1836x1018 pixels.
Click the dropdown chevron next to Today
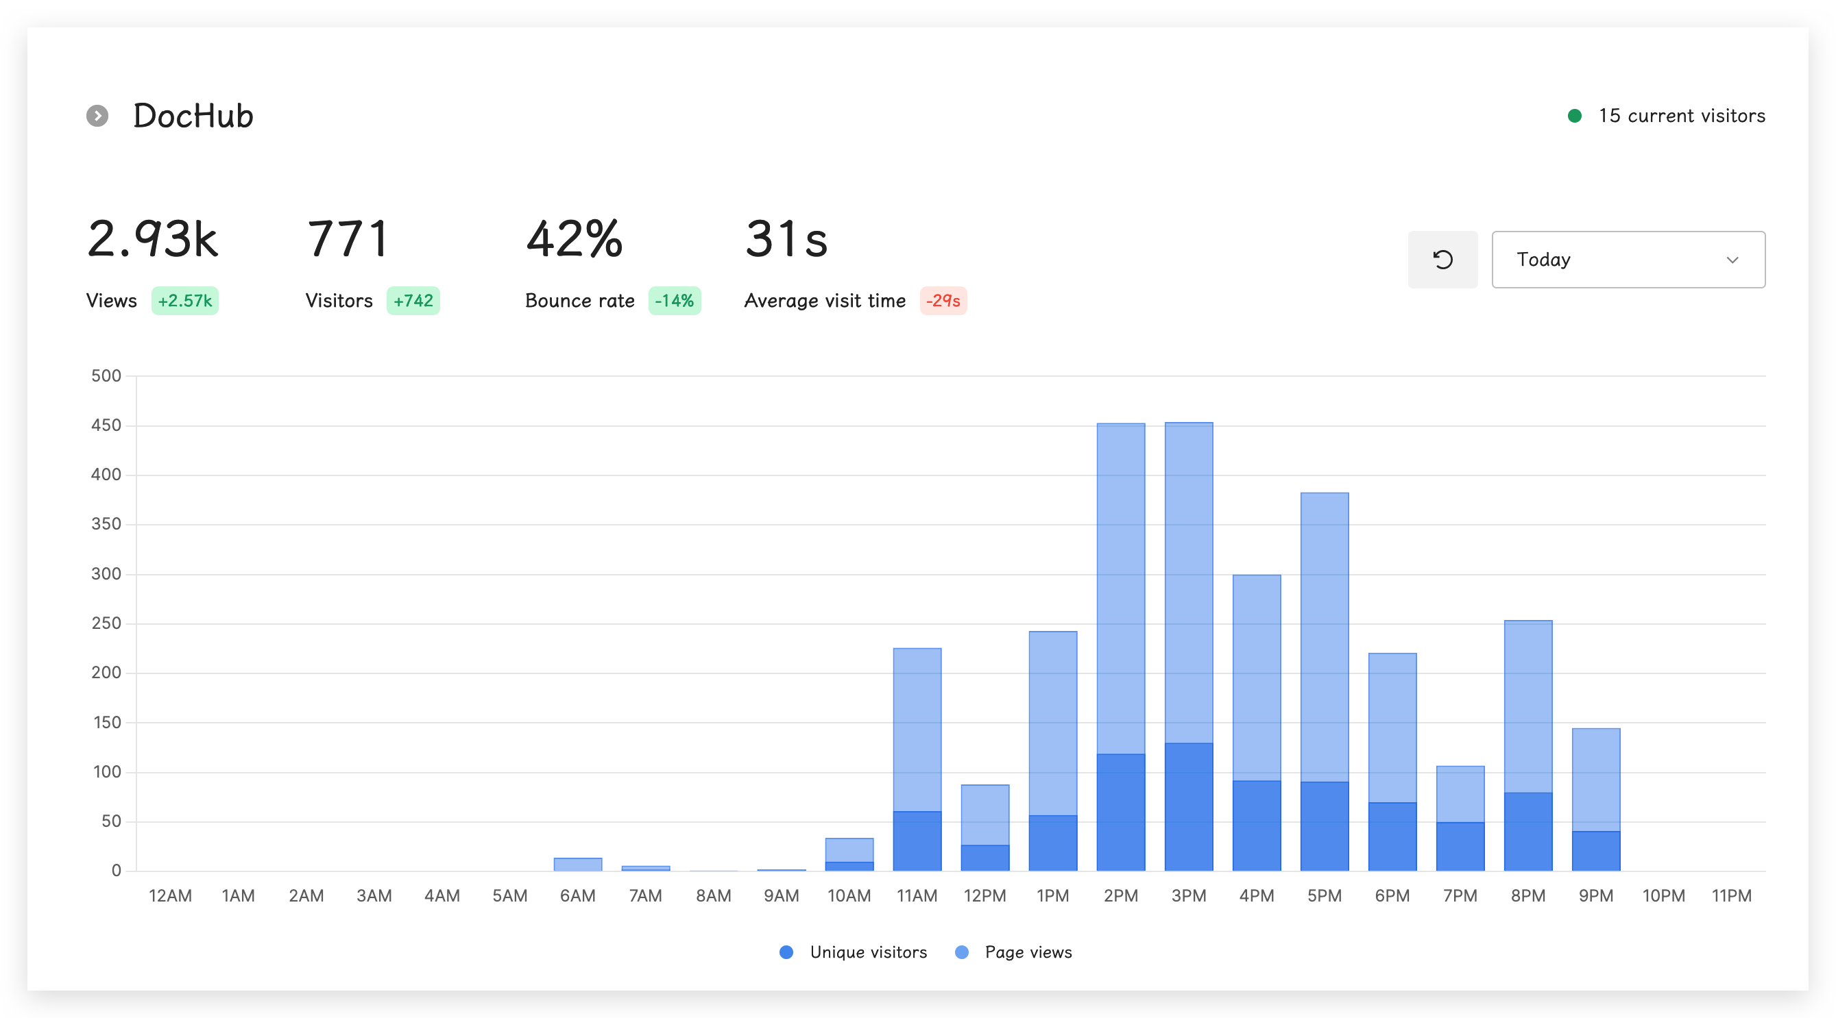point(1732,260)
